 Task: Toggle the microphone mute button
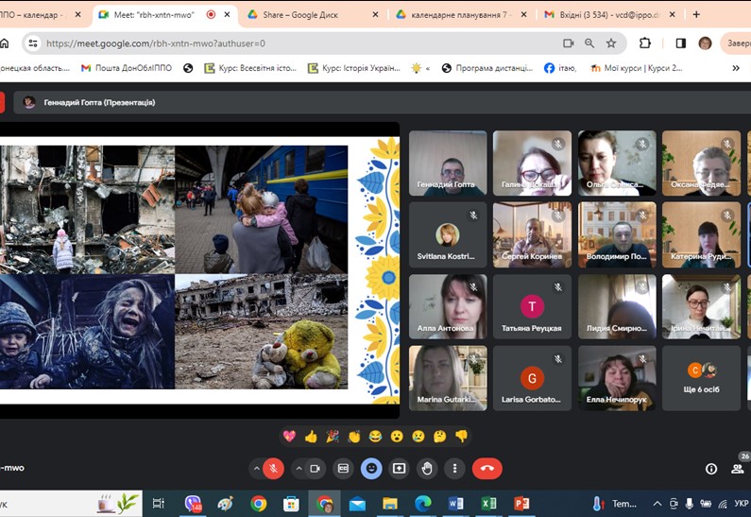(272, 468)
